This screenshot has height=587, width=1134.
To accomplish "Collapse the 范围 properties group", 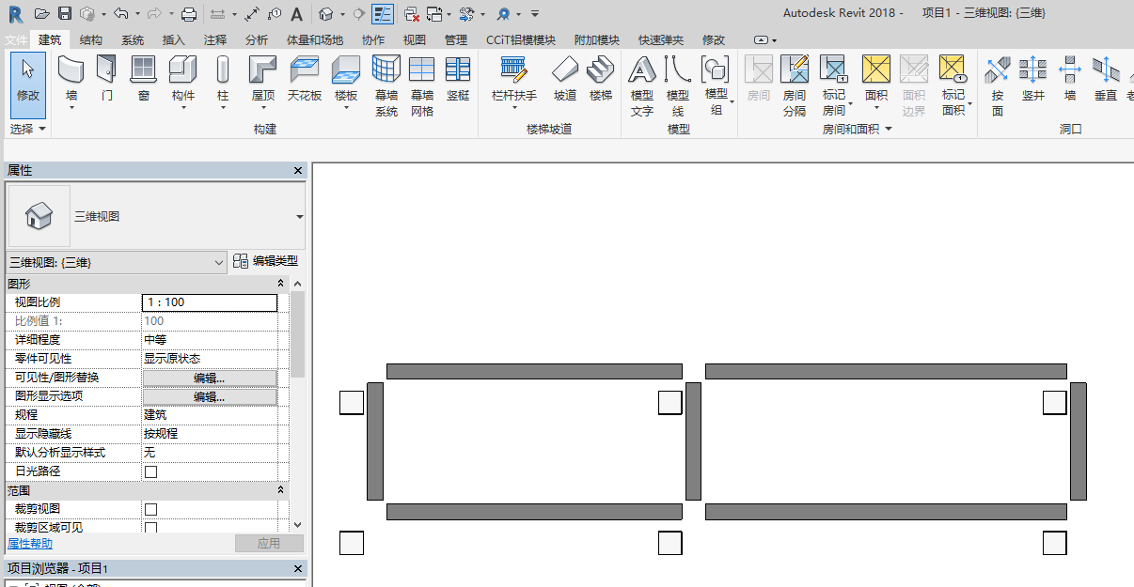I will pyautogui.click(x=280, y=490).
